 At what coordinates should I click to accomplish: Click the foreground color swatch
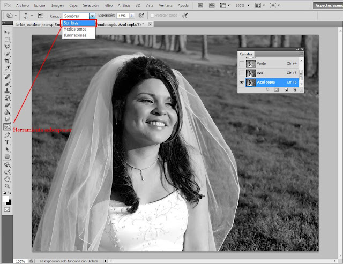click(x=5, y=199)
